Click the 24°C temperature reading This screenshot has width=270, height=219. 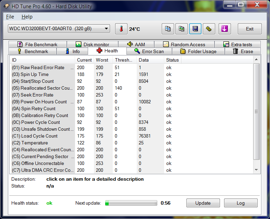(134, 29)
